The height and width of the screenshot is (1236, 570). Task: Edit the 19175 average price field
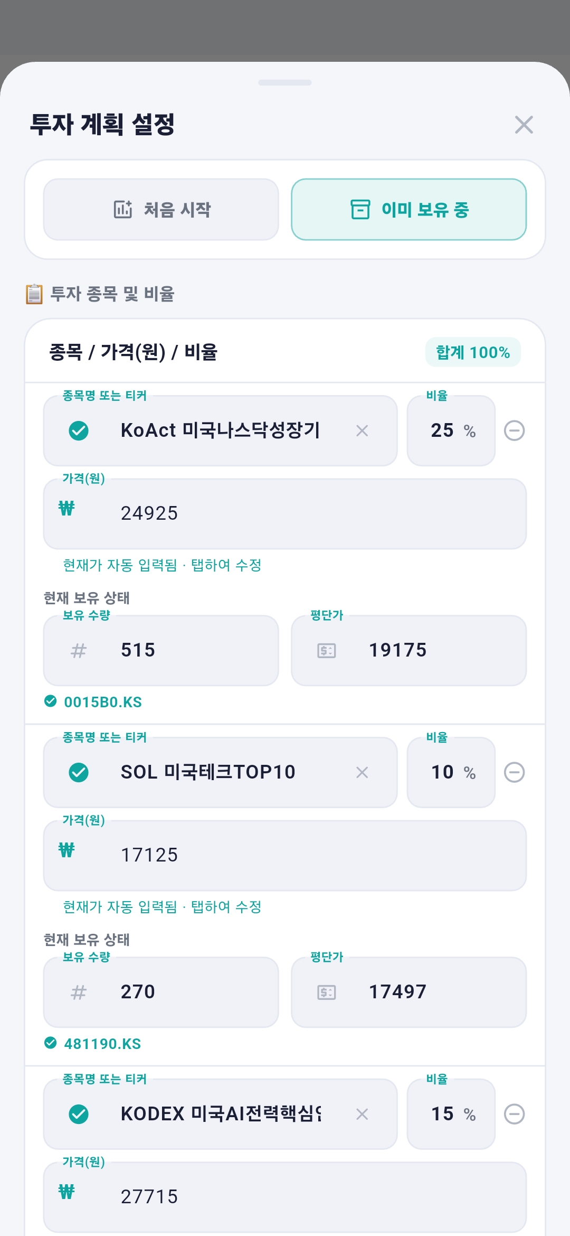pyautogui.click(x=409, y=651)
